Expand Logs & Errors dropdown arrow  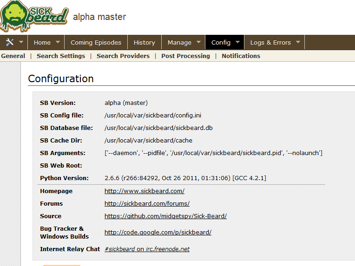(x=298, y=42)
